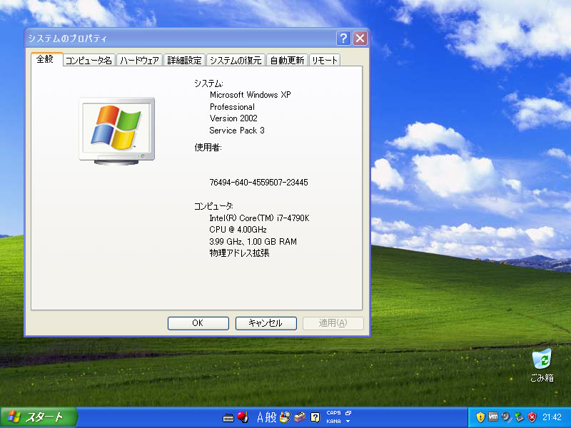Click the VMware Tools tray icon
The image size is (571, 428).
click(x=493, y=417)
